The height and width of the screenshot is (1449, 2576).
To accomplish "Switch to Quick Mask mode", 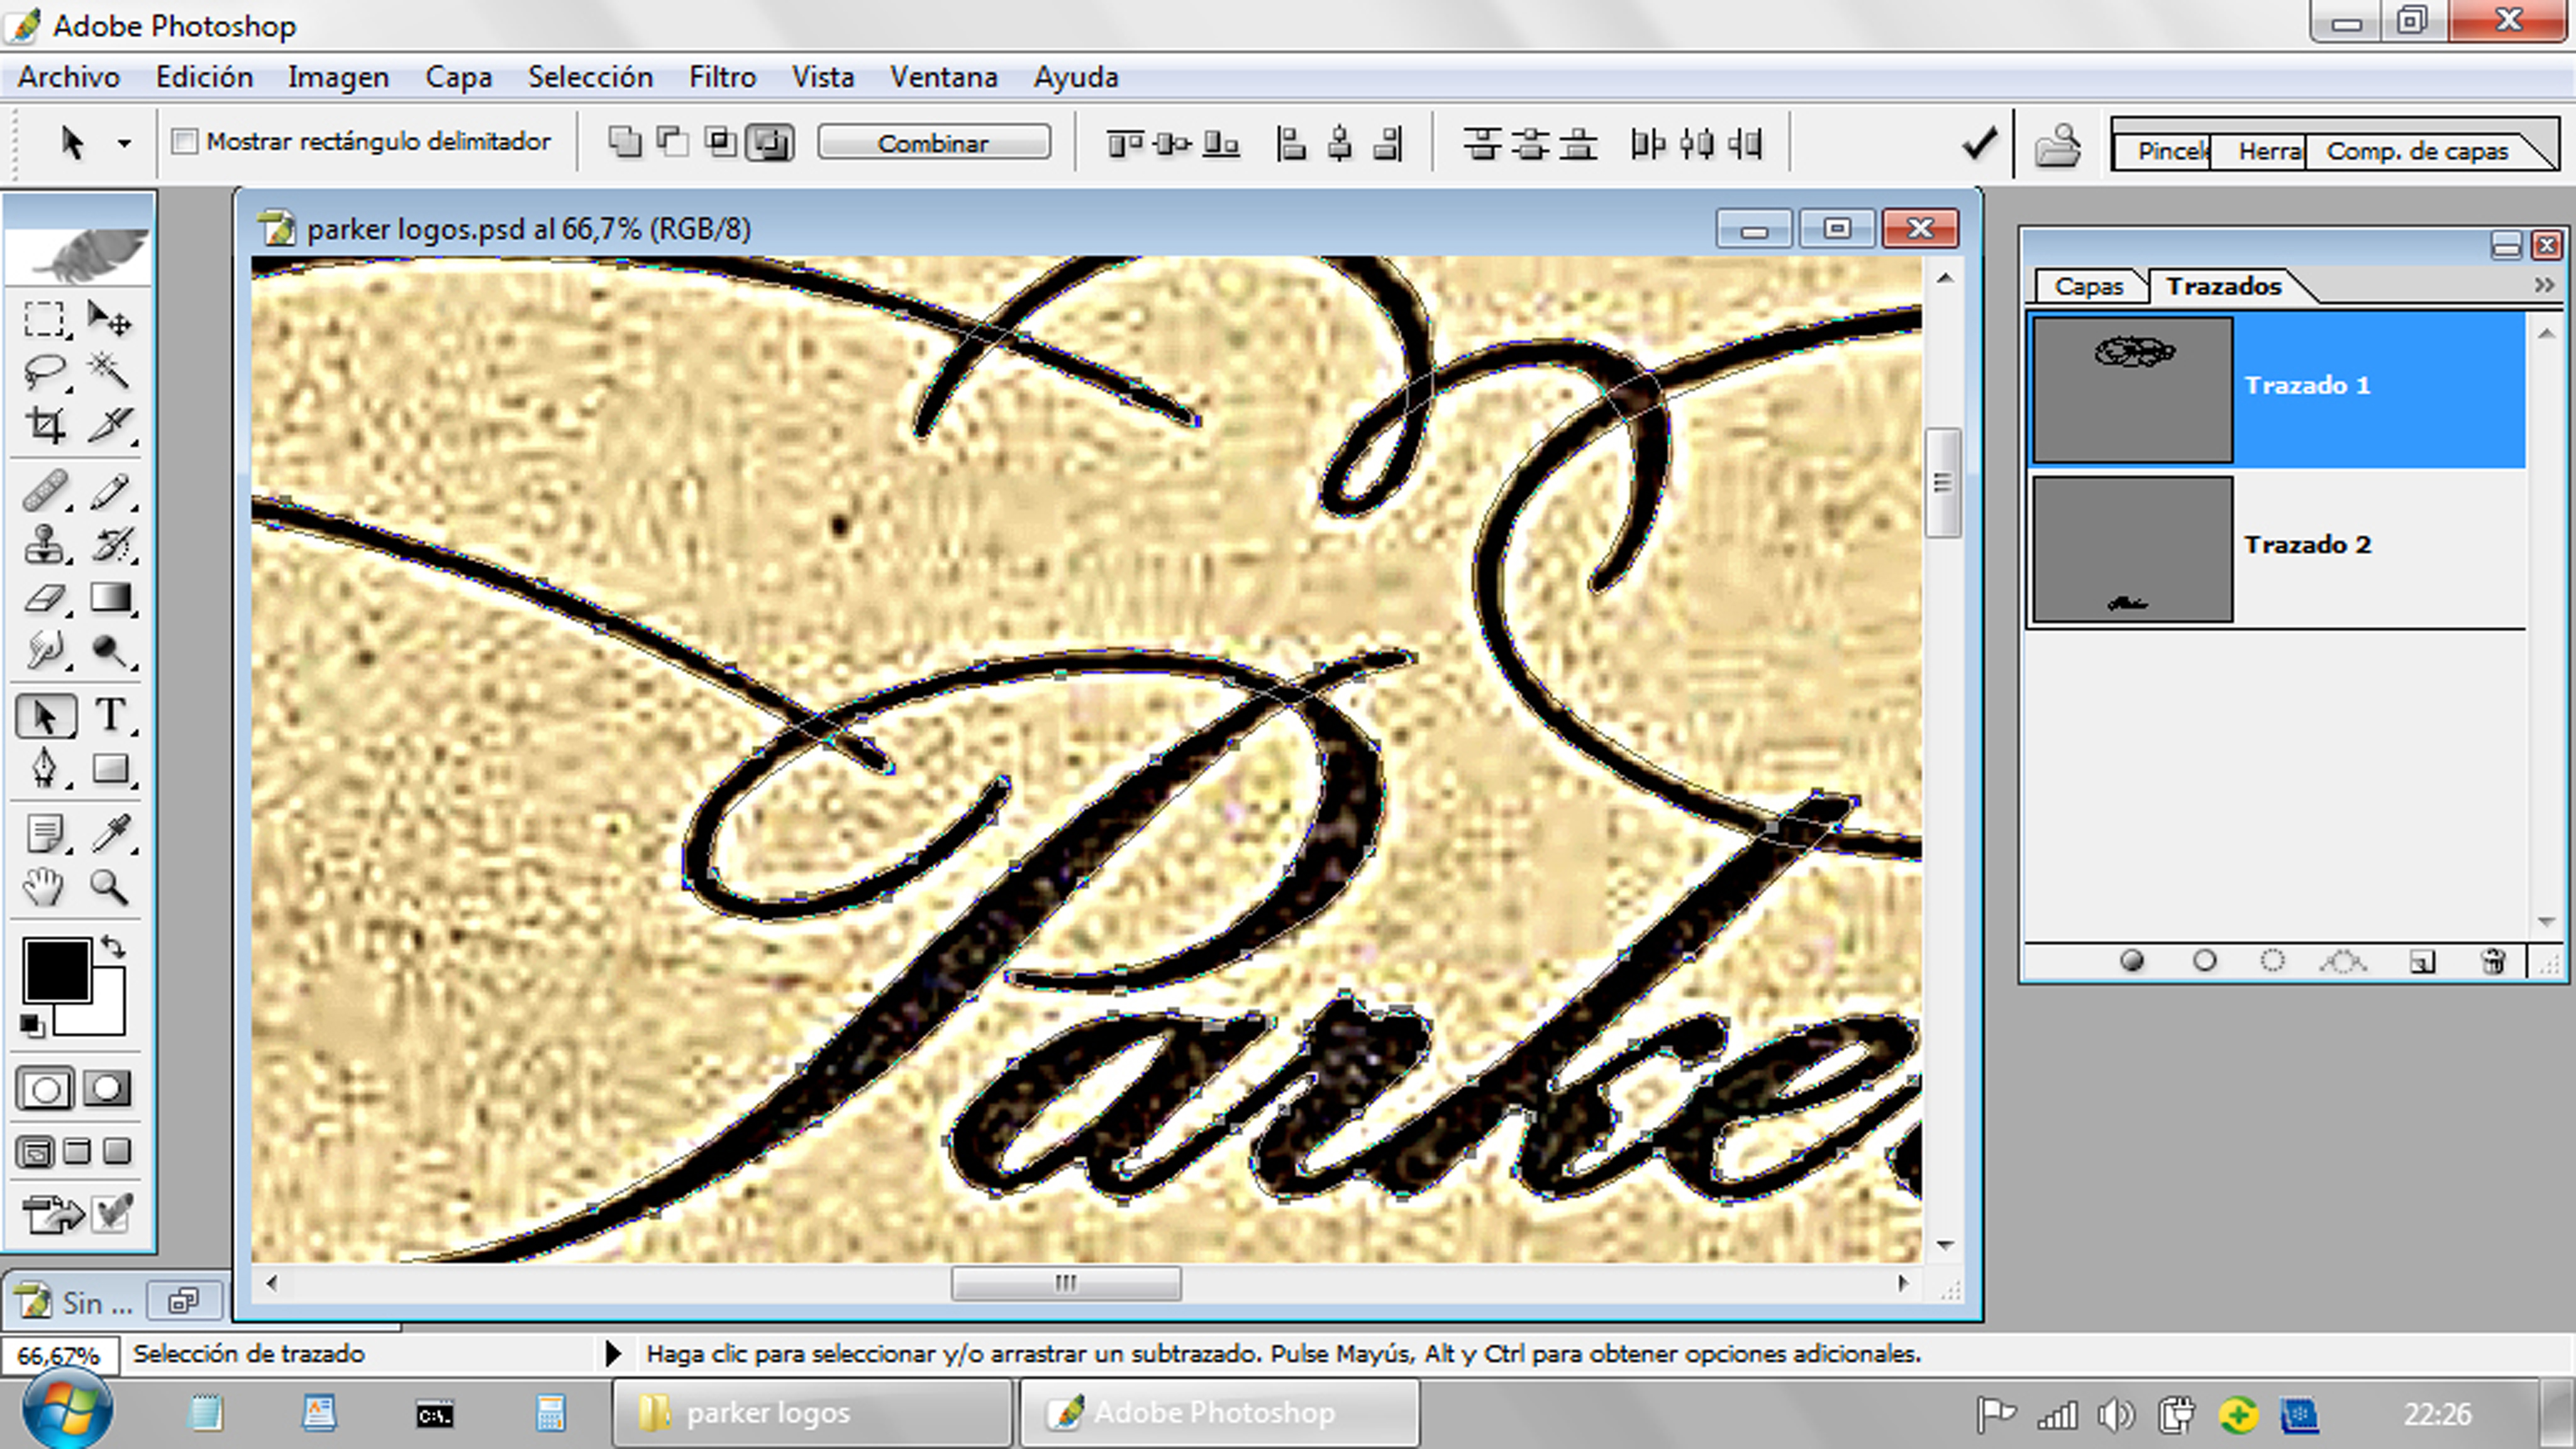I will [x=107, y=1089].
